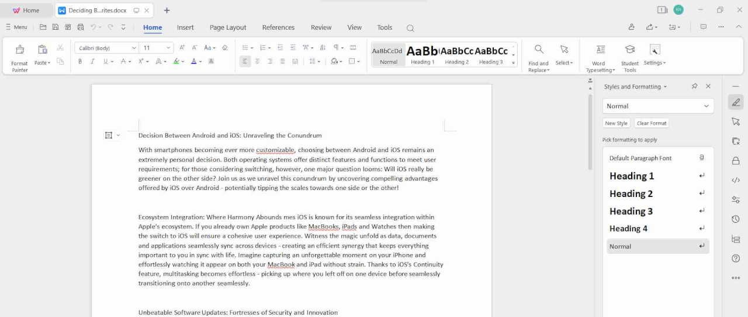Image resolution: width=748 pixels, height=317 pixels.
Task: Click the code brackets icon in right sidebar
Action: 736,181
